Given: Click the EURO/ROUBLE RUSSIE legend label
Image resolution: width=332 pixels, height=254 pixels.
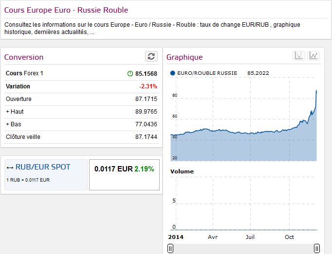Looking at the screenshot, I should (x=207, y=73).
